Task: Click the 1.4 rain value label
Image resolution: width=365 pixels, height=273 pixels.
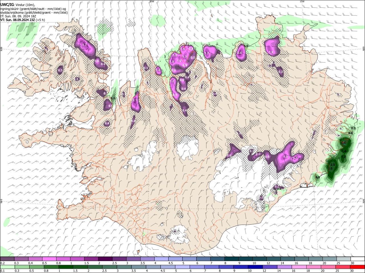Action: [x=344, y=151]
